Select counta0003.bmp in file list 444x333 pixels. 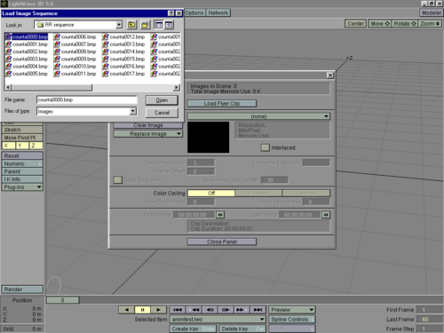(27, 59)
